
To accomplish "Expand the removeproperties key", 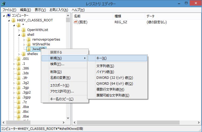I will point(24,40).
